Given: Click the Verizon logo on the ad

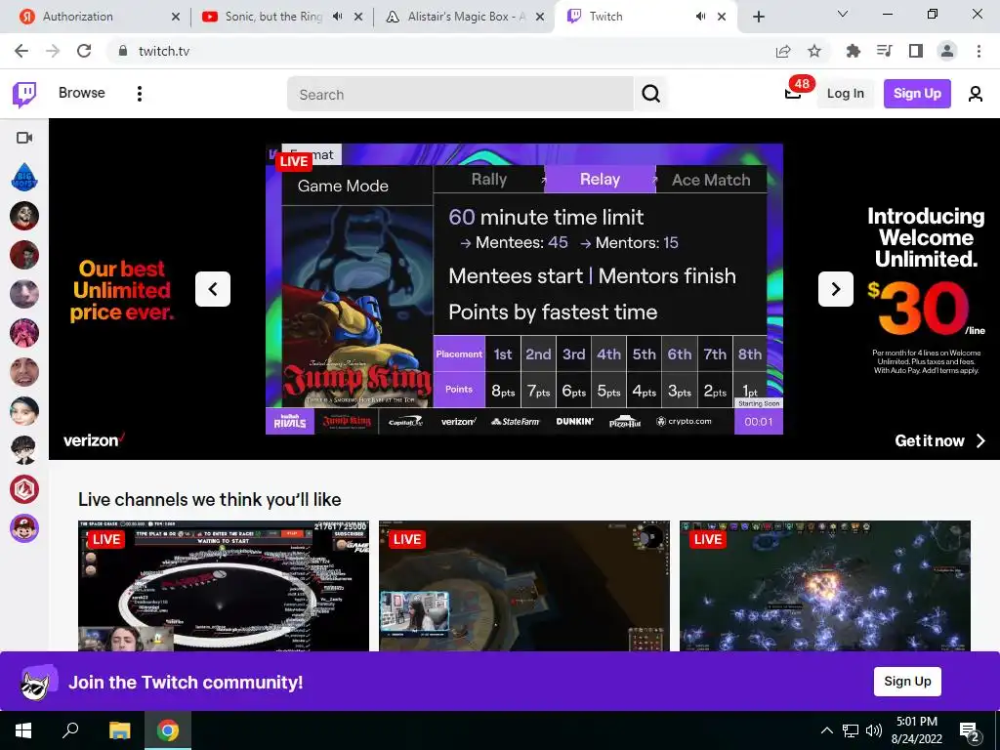Looking at the screenshot, I should (x=94, y=440).
